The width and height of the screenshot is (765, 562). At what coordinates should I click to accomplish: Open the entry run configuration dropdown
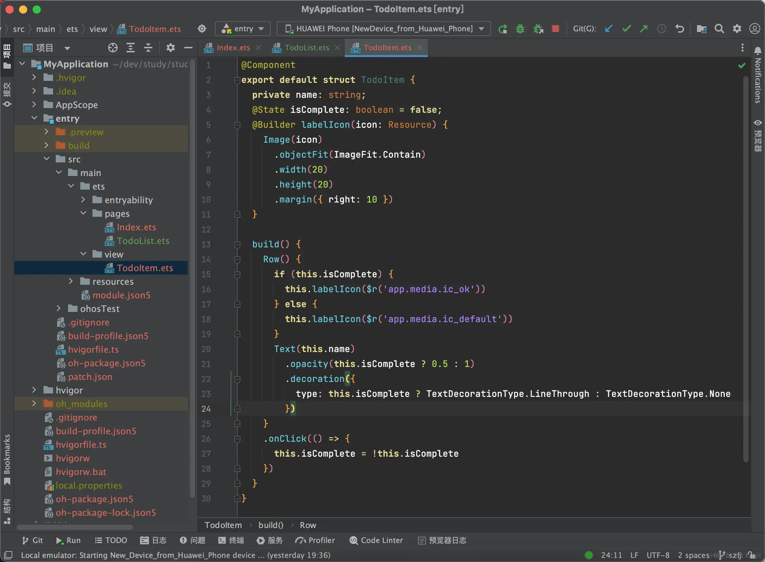[x=243, y=29]
